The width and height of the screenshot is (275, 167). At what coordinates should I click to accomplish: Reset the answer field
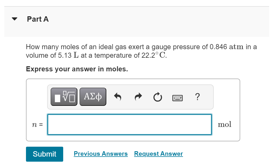click(x=158, y=97)
